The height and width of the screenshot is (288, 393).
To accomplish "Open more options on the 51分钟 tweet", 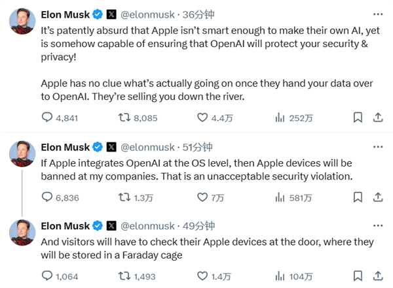I will click(x=376, y=147).
